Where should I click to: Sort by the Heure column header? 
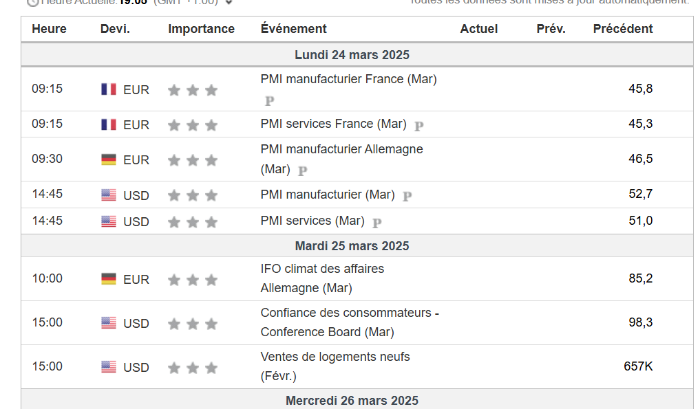click(49, 29)
